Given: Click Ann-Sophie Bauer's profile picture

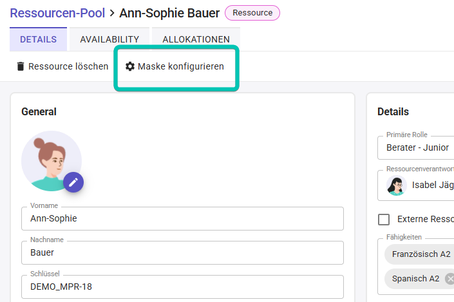Looking at the screenshot, I should point(52,161).
